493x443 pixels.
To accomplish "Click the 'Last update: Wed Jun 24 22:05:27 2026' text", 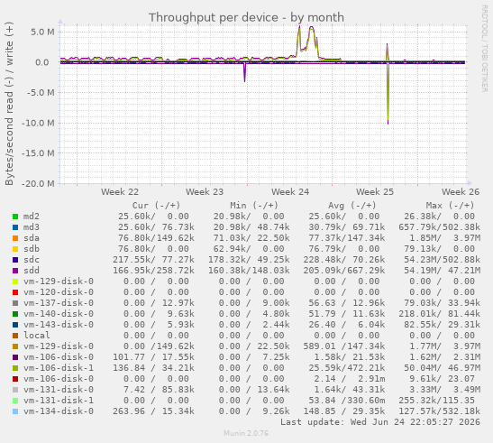I will click(380, 422).
